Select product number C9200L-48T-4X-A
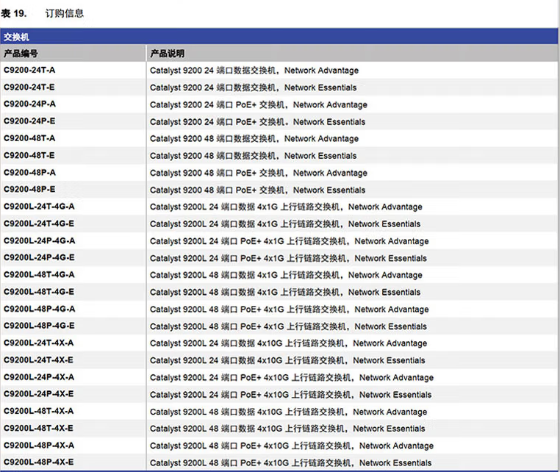Screen dimensions: 560x472 [x=38, y=411]
